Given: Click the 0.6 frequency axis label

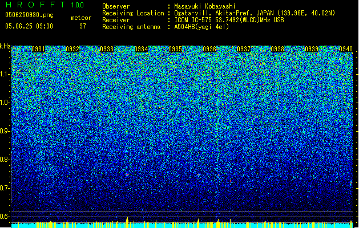Looking at the screenshot, I should pyautogui.click(x=5, y=217).
